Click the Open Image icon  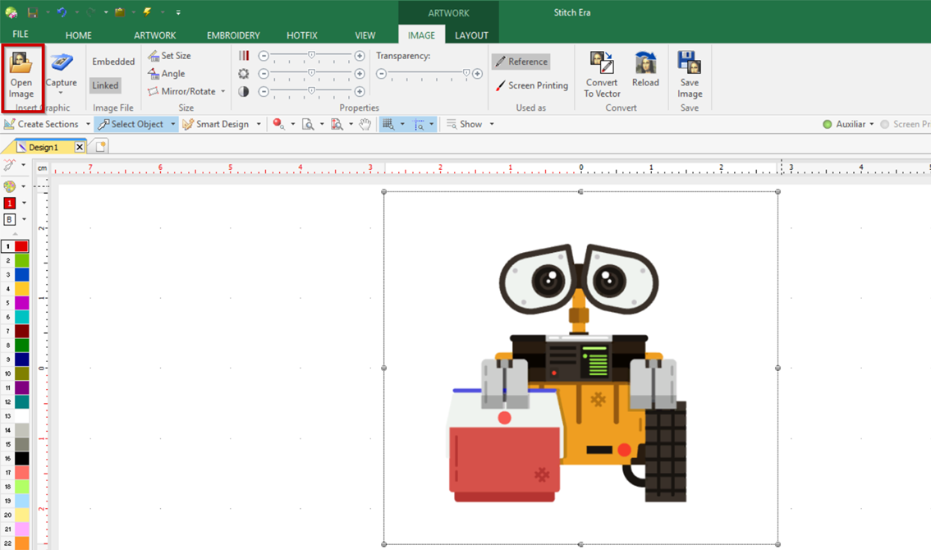coord(21,63)
